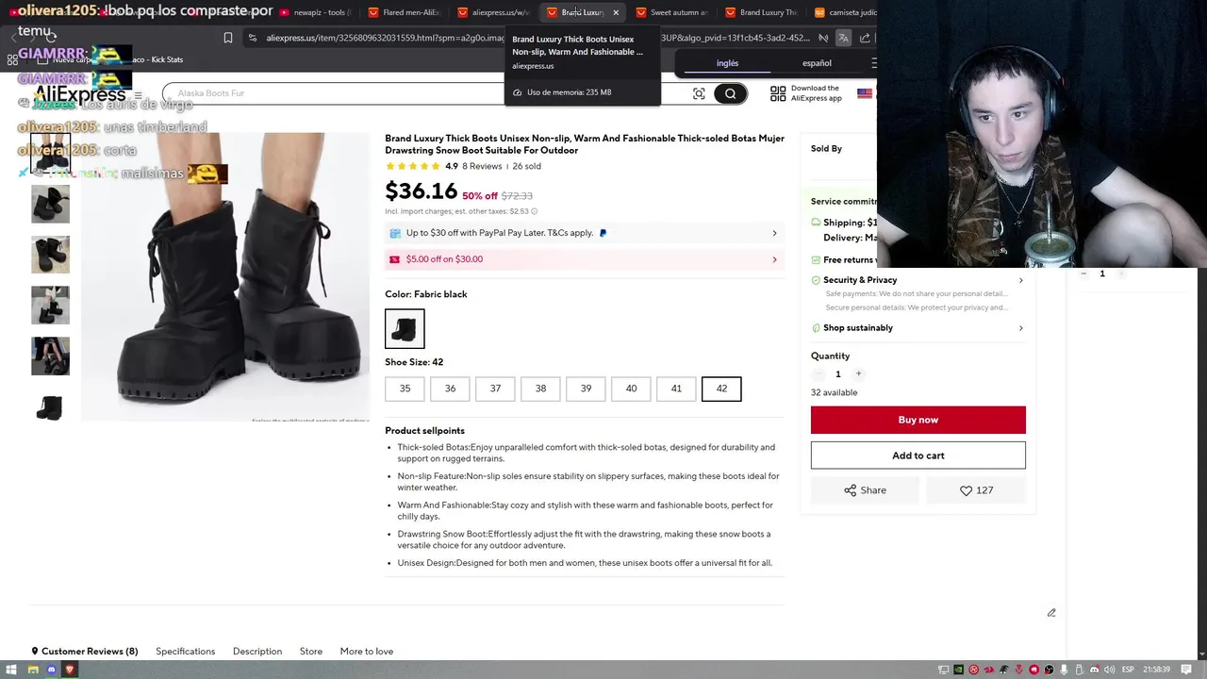Select shoe size 36
Screen dimensions: 1207x679
tap(450, 389)
